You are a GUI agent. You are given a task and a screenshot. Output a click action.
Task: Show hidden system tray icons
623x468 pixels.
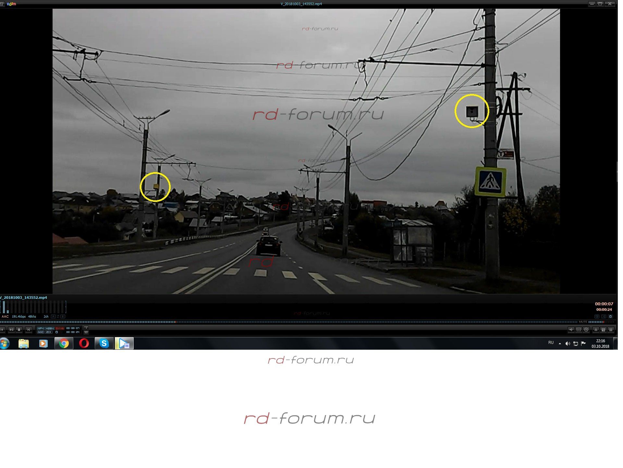click(x=560, y=343)
